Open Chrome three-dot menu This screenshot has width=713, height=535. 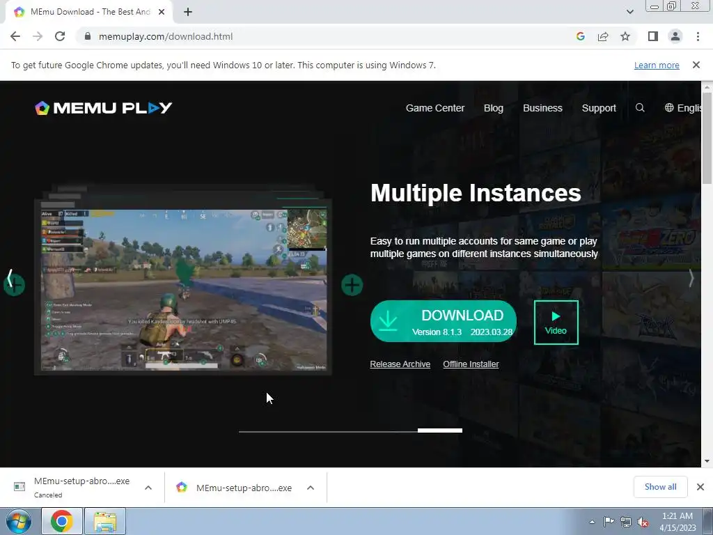pos(698,36)
